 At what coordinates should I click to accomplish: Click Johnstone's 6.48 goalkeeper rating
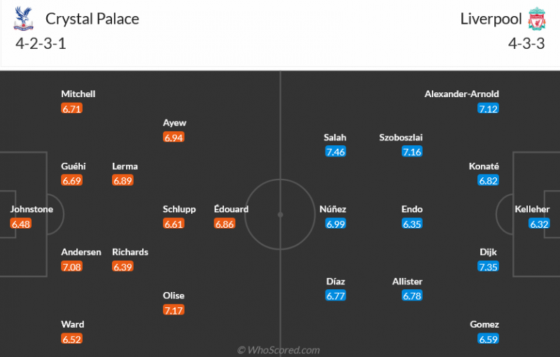point(21,224)
